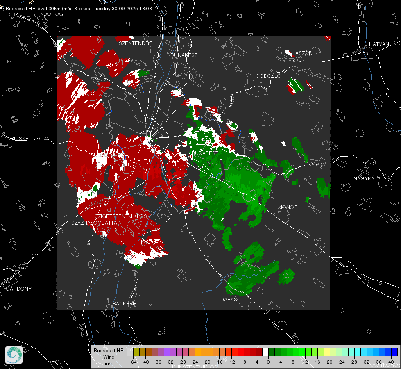Viewport: 401px width, 369px height.
Task: Click the ASZÓD map label
Action: [304, 53]
